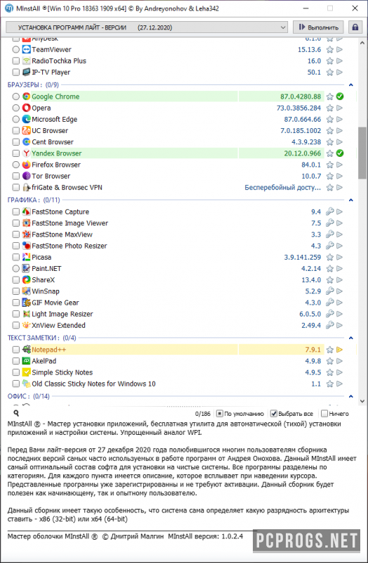Click play arrow for IP-TV Player
This screenshot has width=368, height=563.
339,72
